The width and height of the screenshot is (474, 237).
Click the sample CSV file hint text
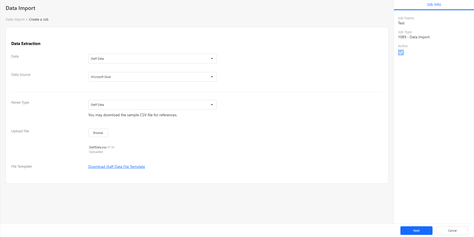pyautogui.click(x=132, y=115)
